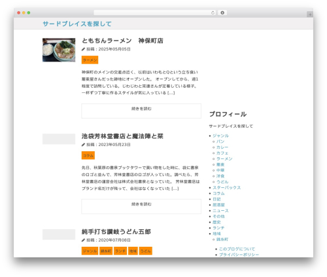This screenshot has width=327, height=277.
Task: Open the ニュース category in the sidebar
Action: [220, 211]
